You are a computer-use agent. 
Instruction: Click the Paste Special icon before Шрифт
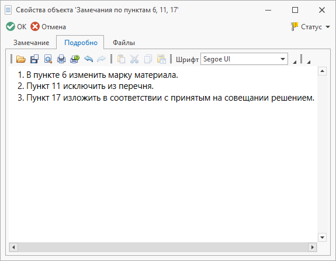pyautogui.click(x=161, y=59)
